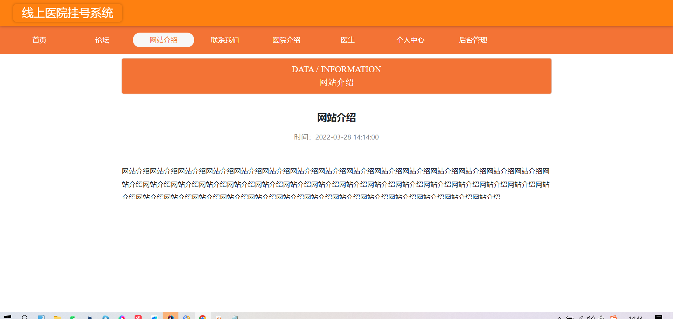Click the DATA / INFORMATION banner heading

336,69
